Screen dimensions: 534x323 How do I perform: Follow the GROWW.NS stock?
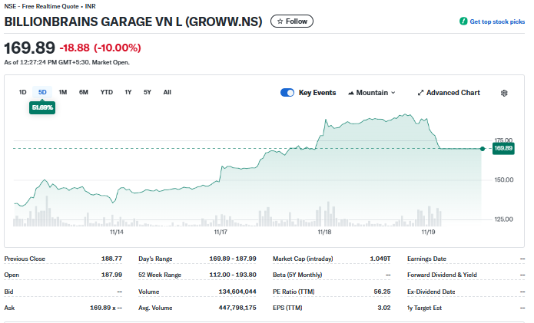point(292,21)
